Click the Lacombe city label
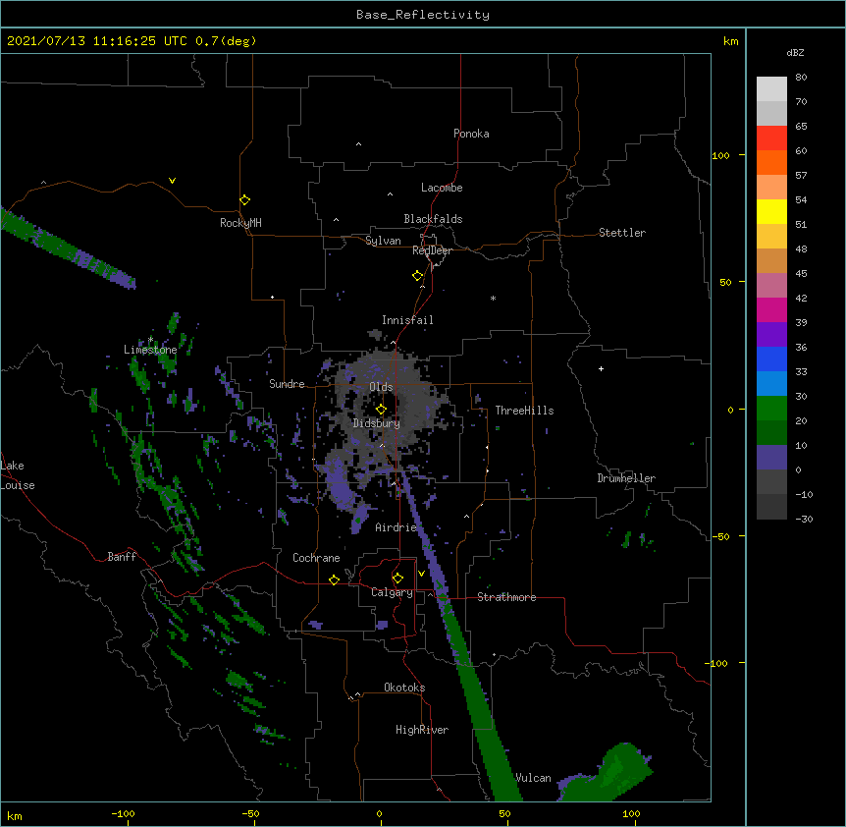 [x=442, y=188]
